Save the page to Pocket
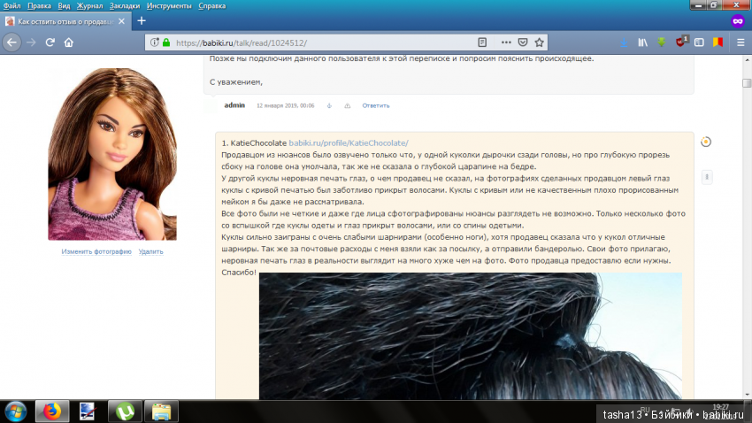The image size is (752, 423). (523, 42)
